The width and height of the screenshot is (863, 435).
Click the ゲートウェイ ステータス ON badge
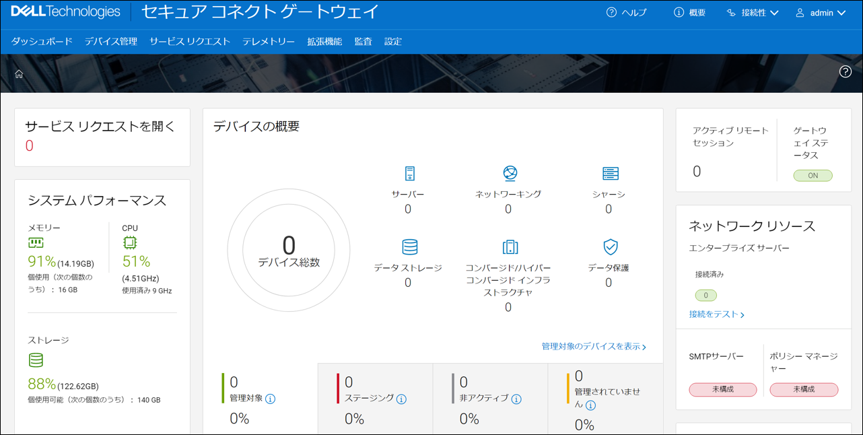[x=813, y=175]
